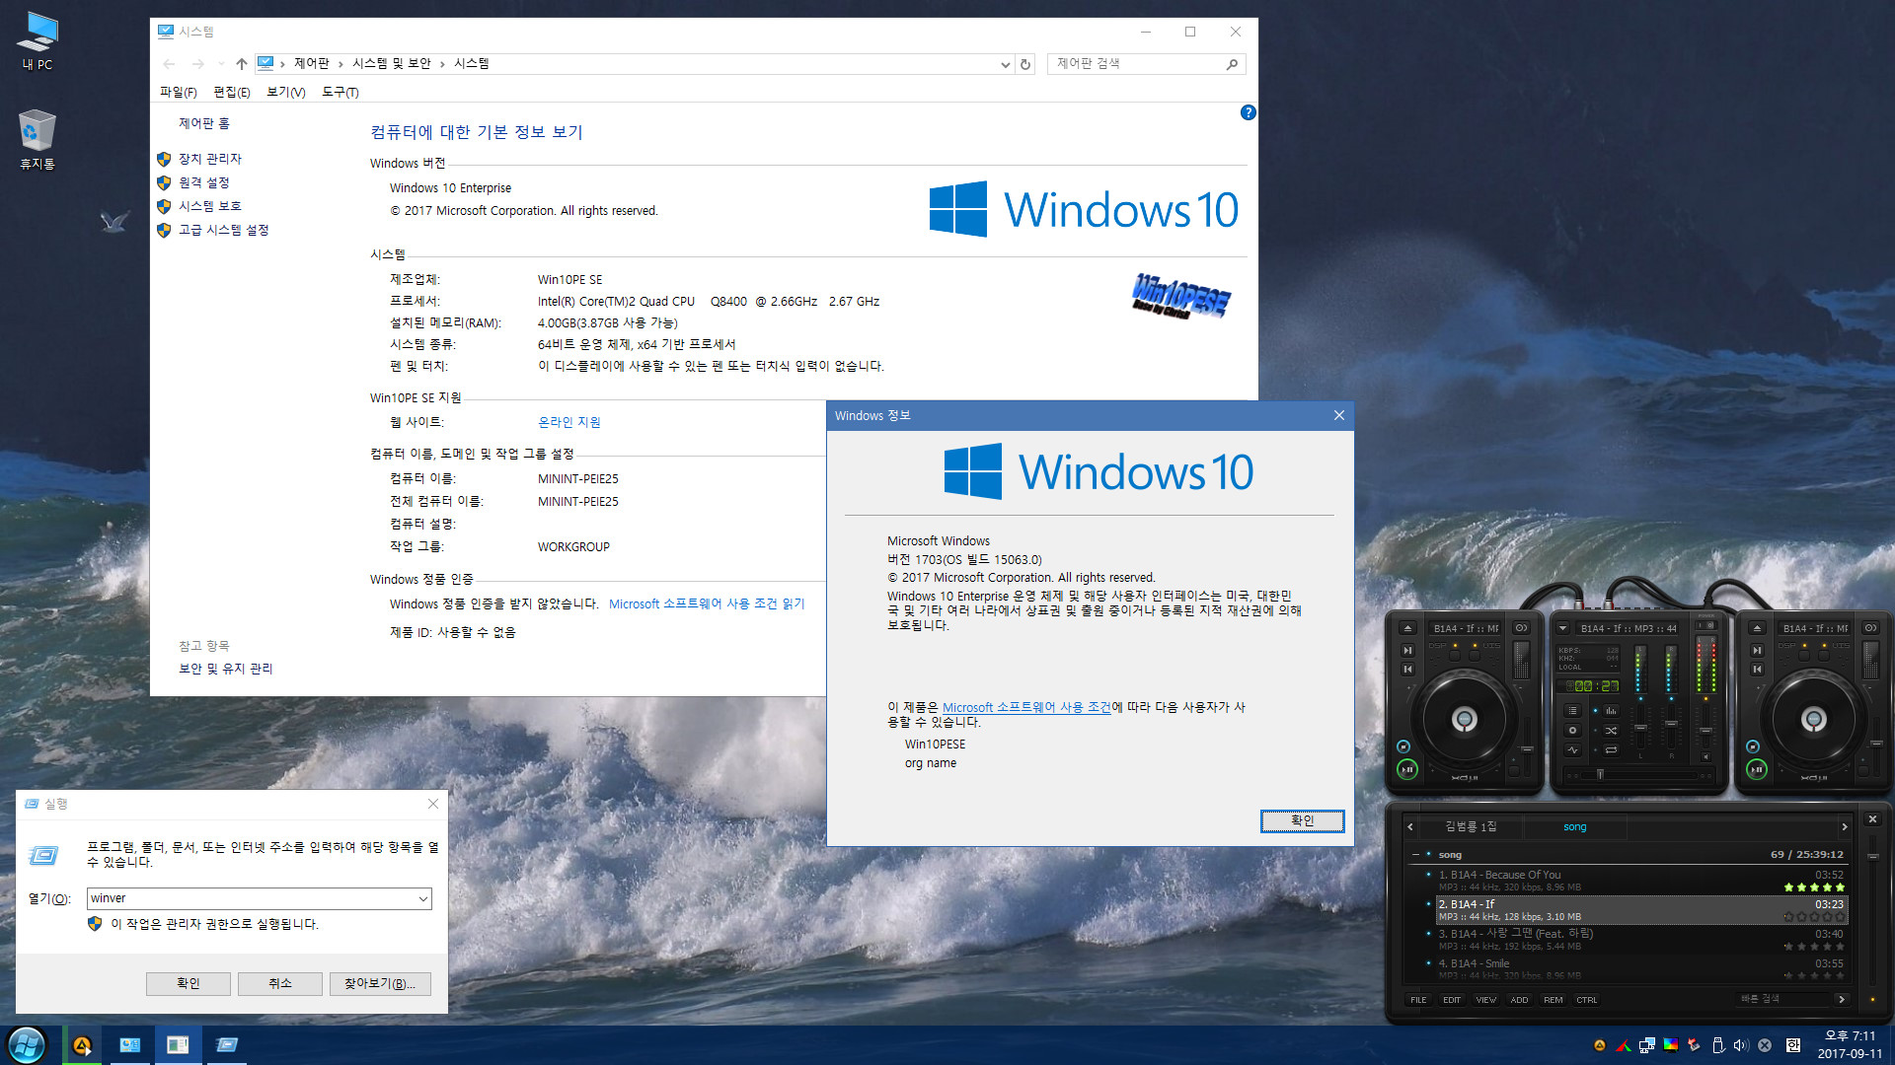The image size is (1895, 1065).
Task: Click the volume speaker icon in system tray
Action: pos(1741,1045)
